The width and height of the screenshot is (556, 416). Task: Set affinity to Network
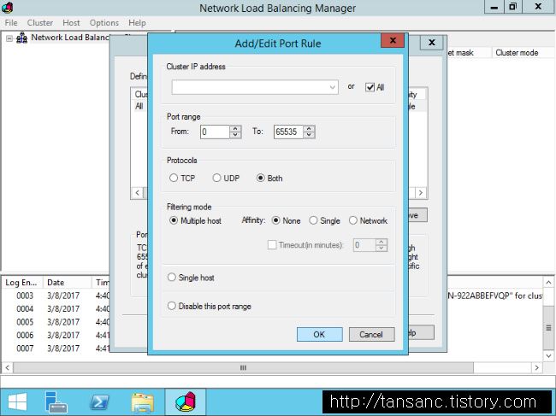352,220
